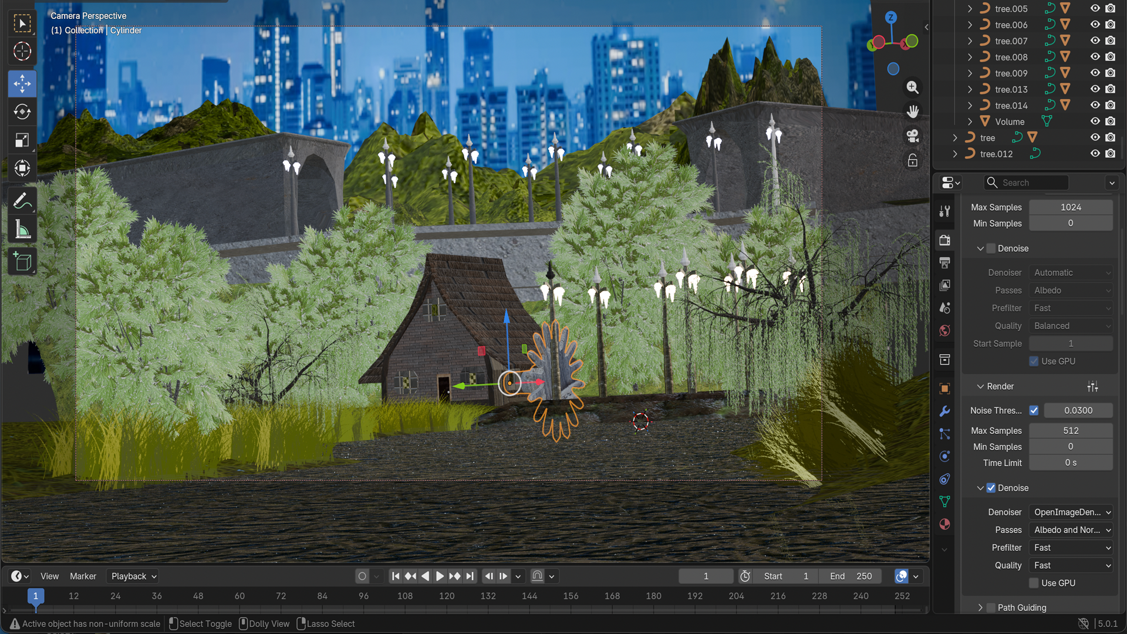Image resolution: width=1127 pixels, height=634 pixels.
Task: Hide tree.009 with its eye icon
Action: 1095,73
